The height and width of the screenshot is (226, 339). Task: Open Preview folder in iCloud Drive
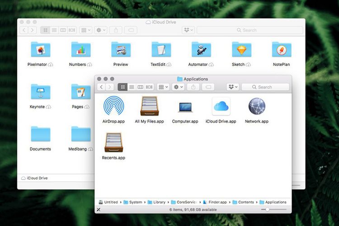(121, 49)
